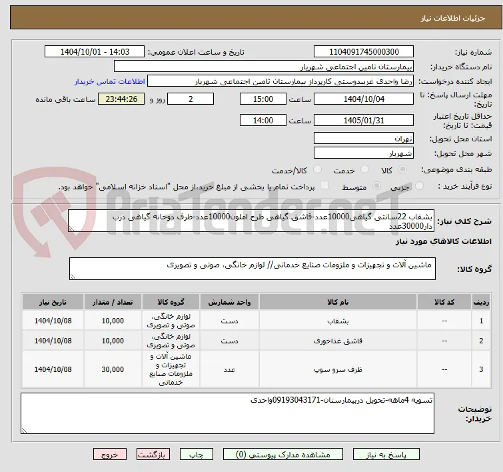Click price validity time 14:00
The width and height of the screenshot is (503, 472).
coord(262,121)
